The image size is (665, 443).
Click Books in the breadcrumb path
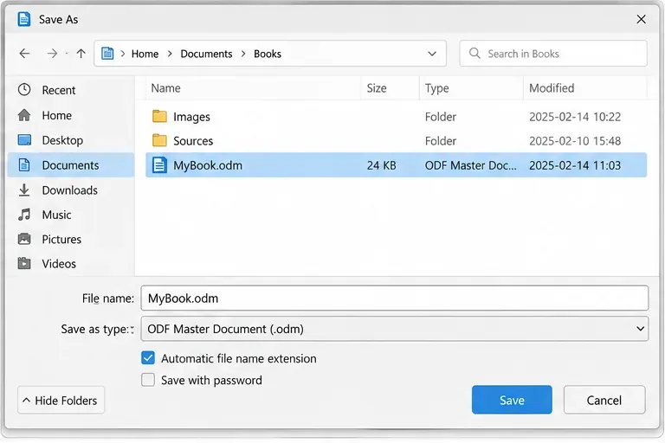point(268,54)
